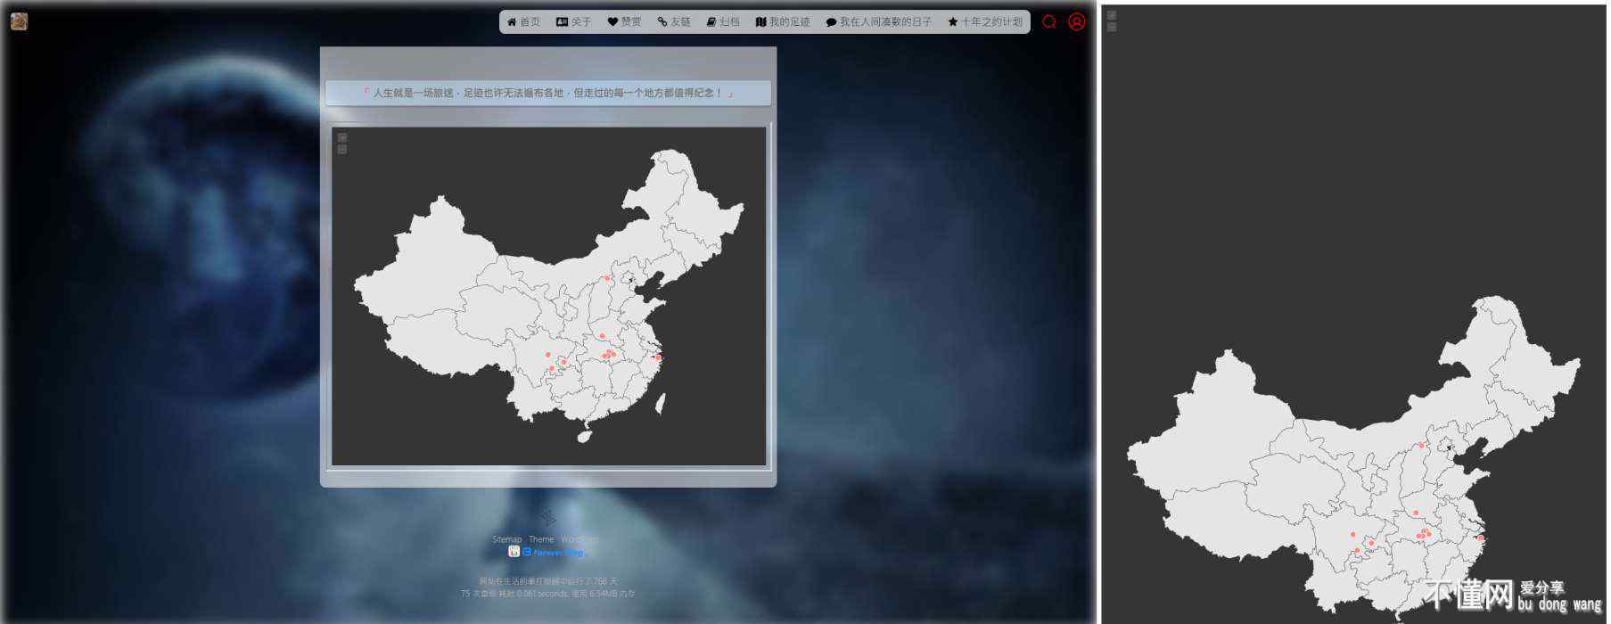Click the colorful square badge in footer
Viewport: 1611px width, 624px height.
(x=514, y=552)
